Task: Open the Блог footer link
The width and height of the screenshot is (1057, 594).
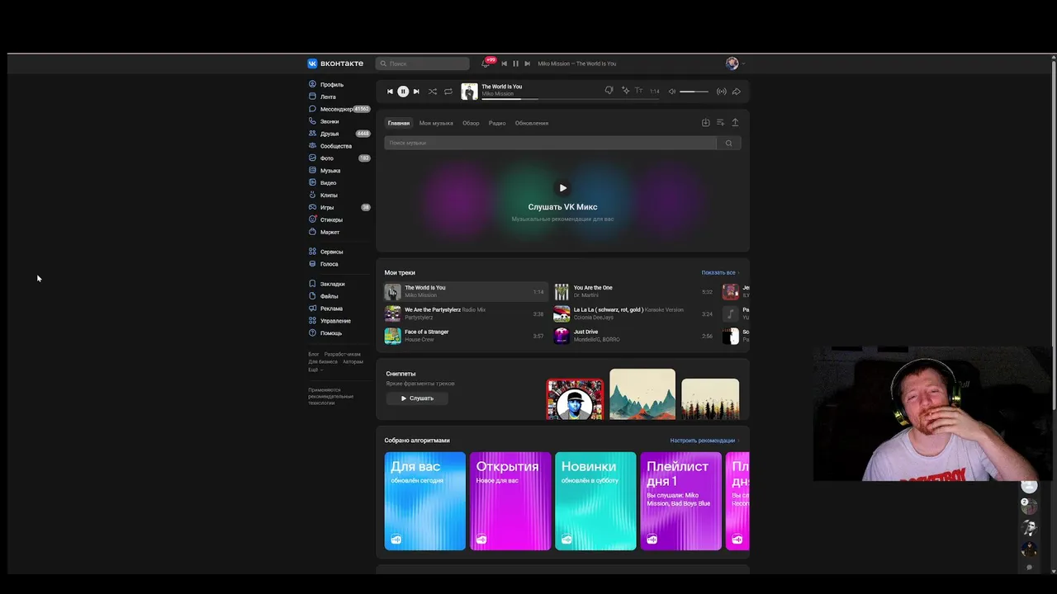Action: point(314,354)
